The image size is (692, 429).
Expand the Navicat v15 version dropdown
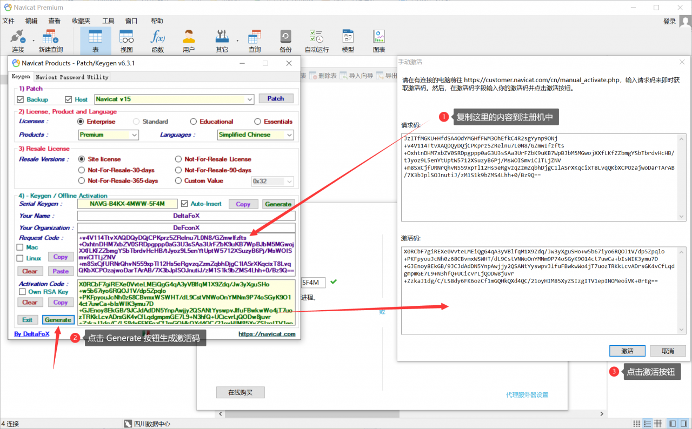pyautogui.click(x=249, y=99)
